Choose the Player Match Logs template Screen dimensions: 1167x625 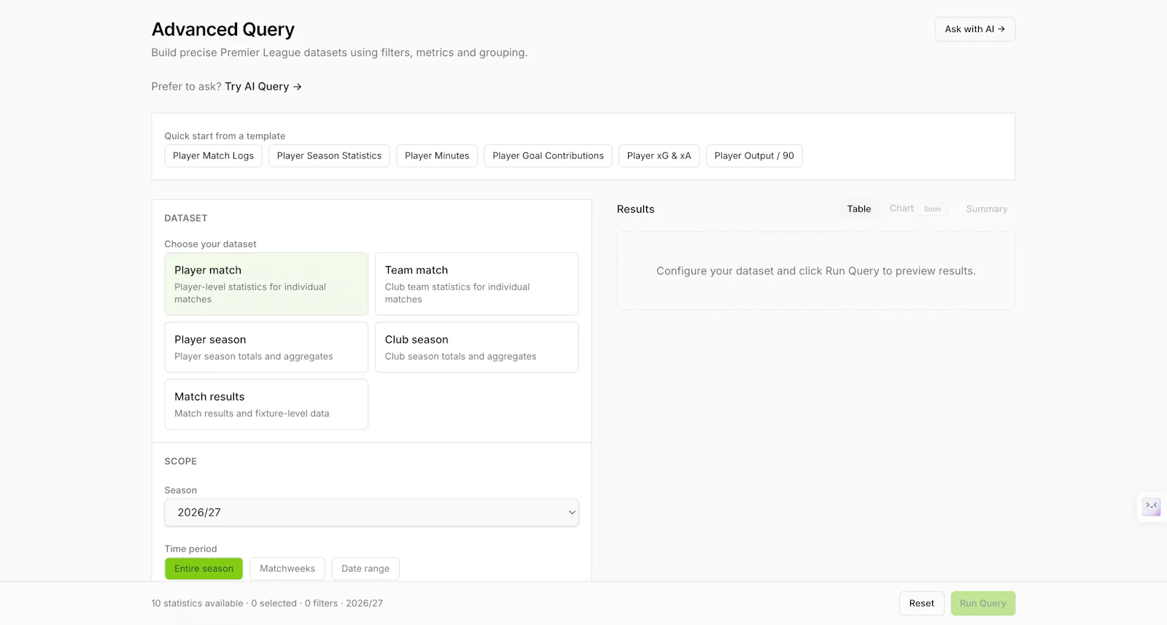(x=213, y=155)
